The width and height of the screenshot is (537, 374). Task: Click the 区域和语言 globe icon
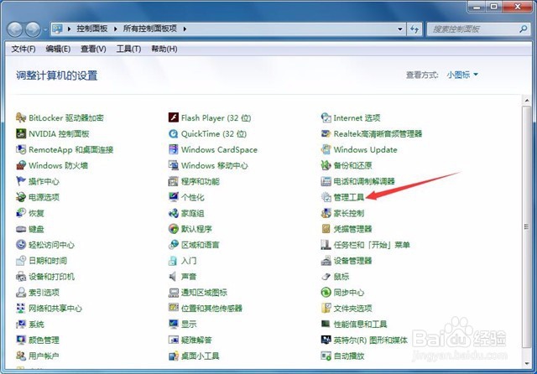tap(174, 245)
